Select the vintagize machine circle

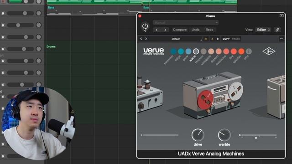211,51
